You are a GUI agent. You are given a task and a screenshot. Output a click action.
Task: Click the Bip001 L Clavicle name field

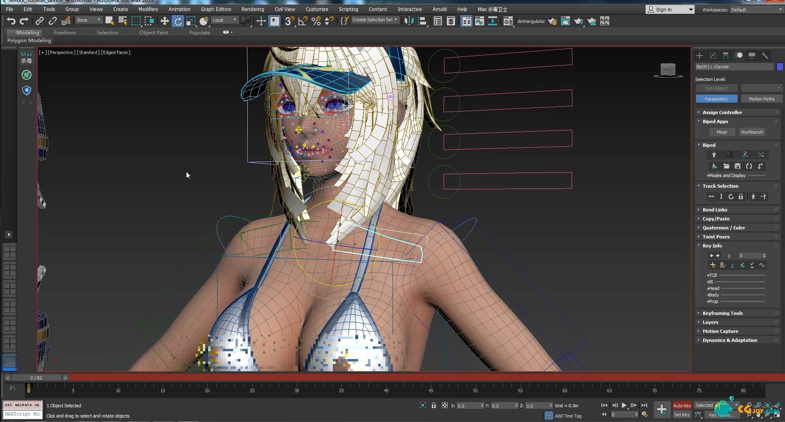tap(734, 67)
